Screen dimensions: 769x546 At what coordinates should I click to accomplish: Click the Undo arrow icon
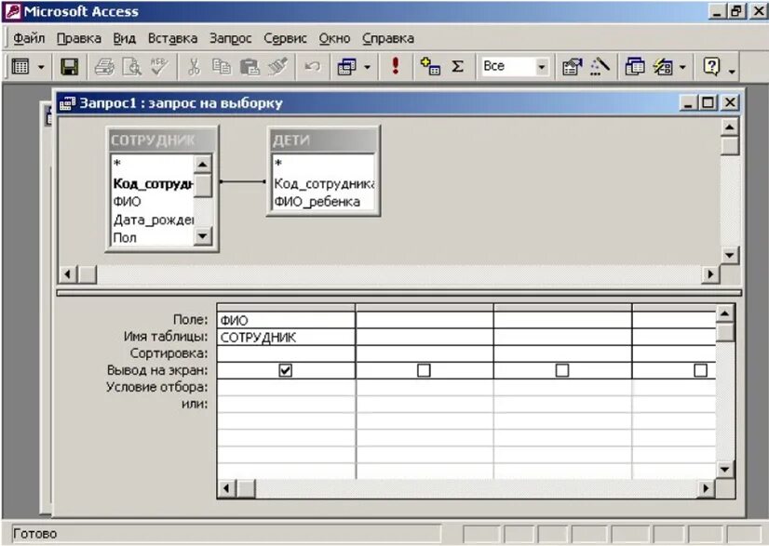(x=312, y=67)
